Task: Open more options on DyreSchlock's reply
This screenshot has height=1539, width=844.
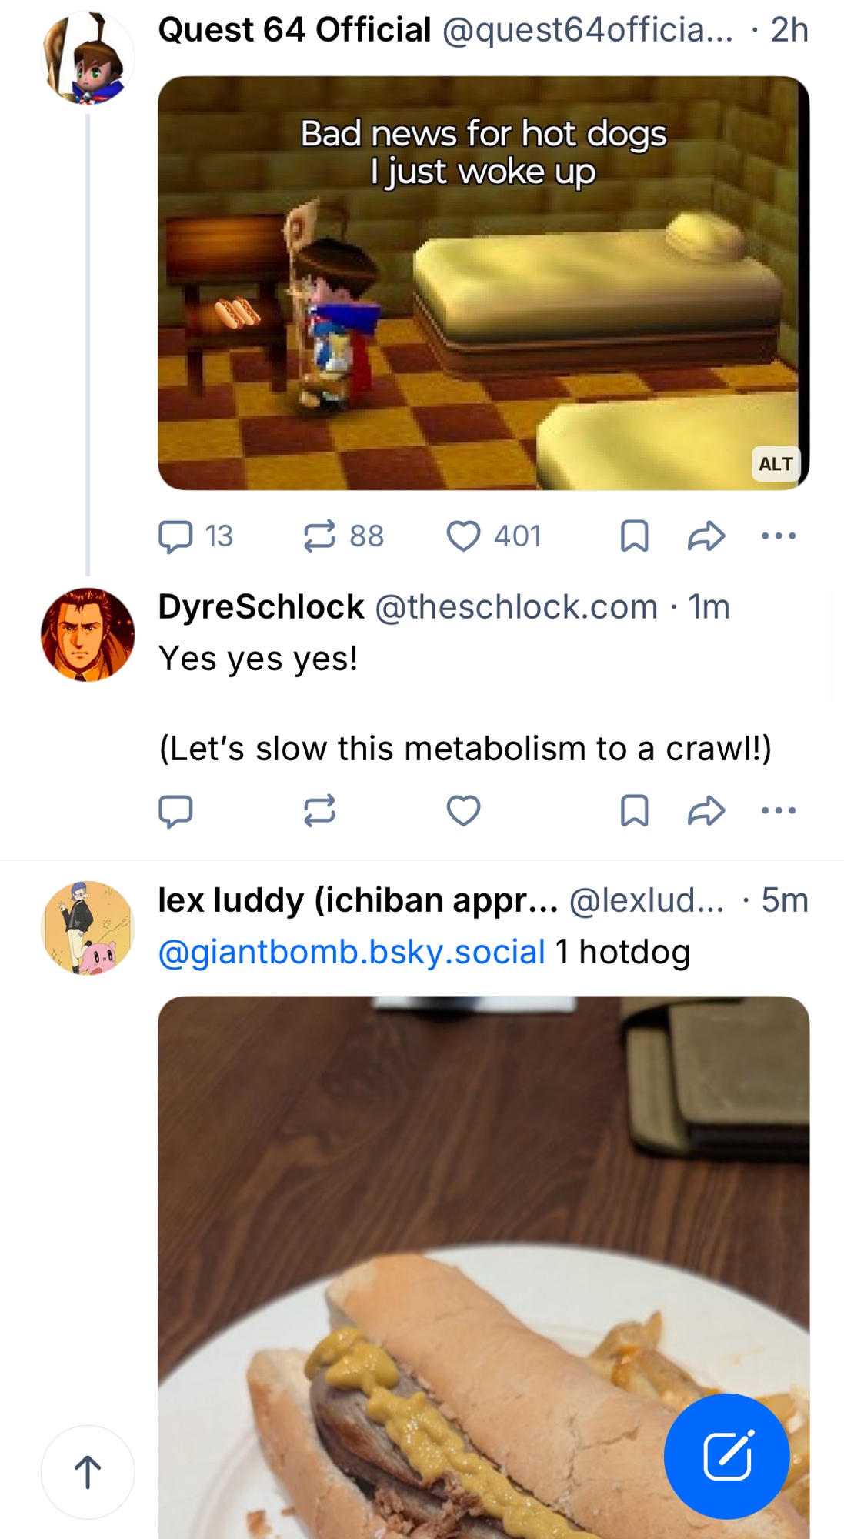Action: [x=778, y=810]
